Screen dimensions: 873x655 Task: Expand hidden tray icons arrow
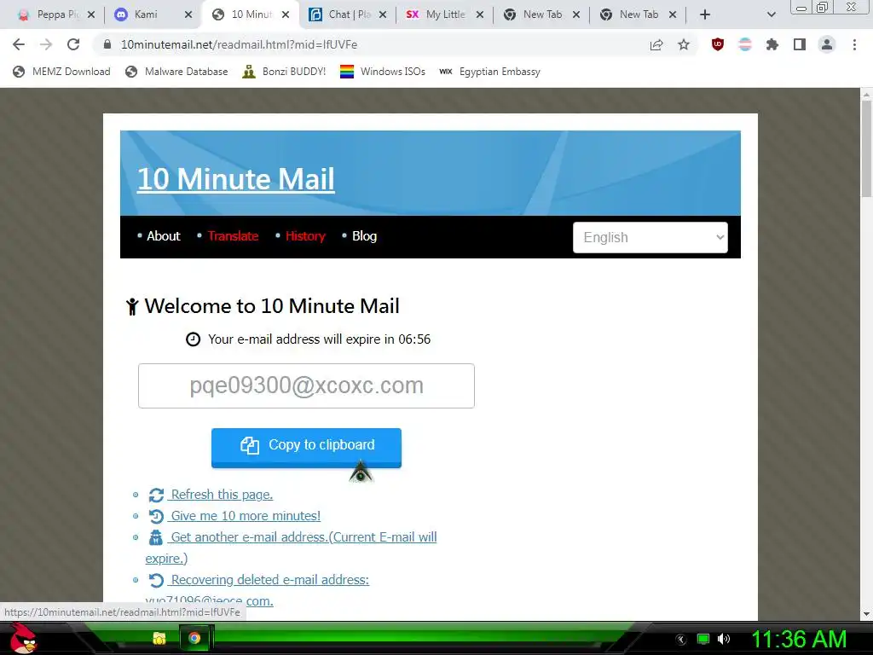point(681,639)
